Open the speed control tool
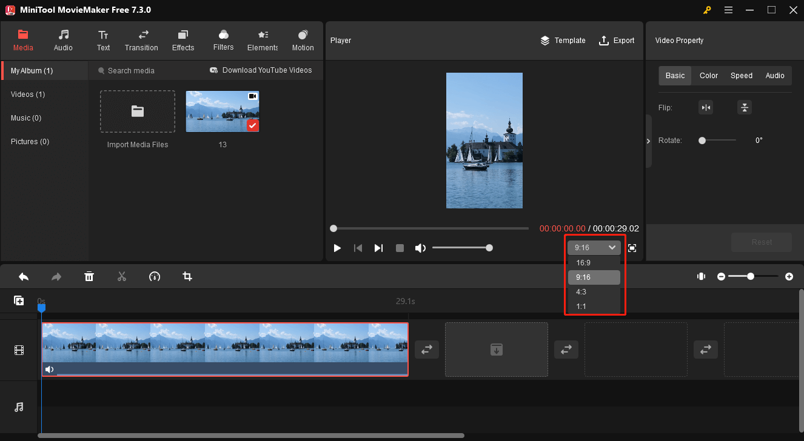The image size is (804, 441). point(155,277)
